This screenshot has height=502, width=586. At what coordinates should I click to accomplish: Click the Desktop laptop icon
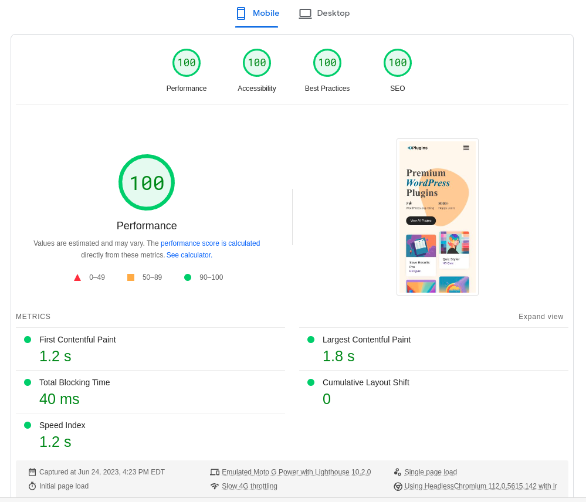[305, 13]
